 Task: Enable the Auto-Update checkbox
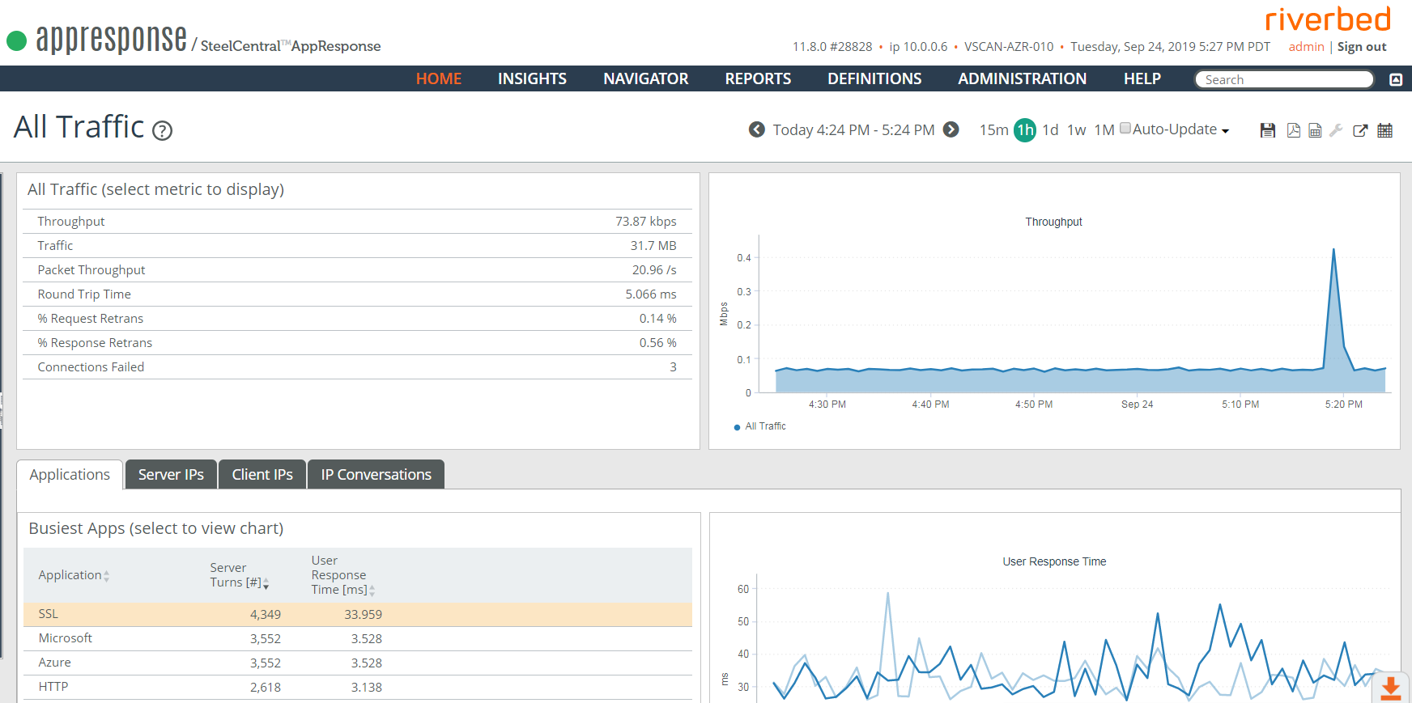tap(1125, 128)
